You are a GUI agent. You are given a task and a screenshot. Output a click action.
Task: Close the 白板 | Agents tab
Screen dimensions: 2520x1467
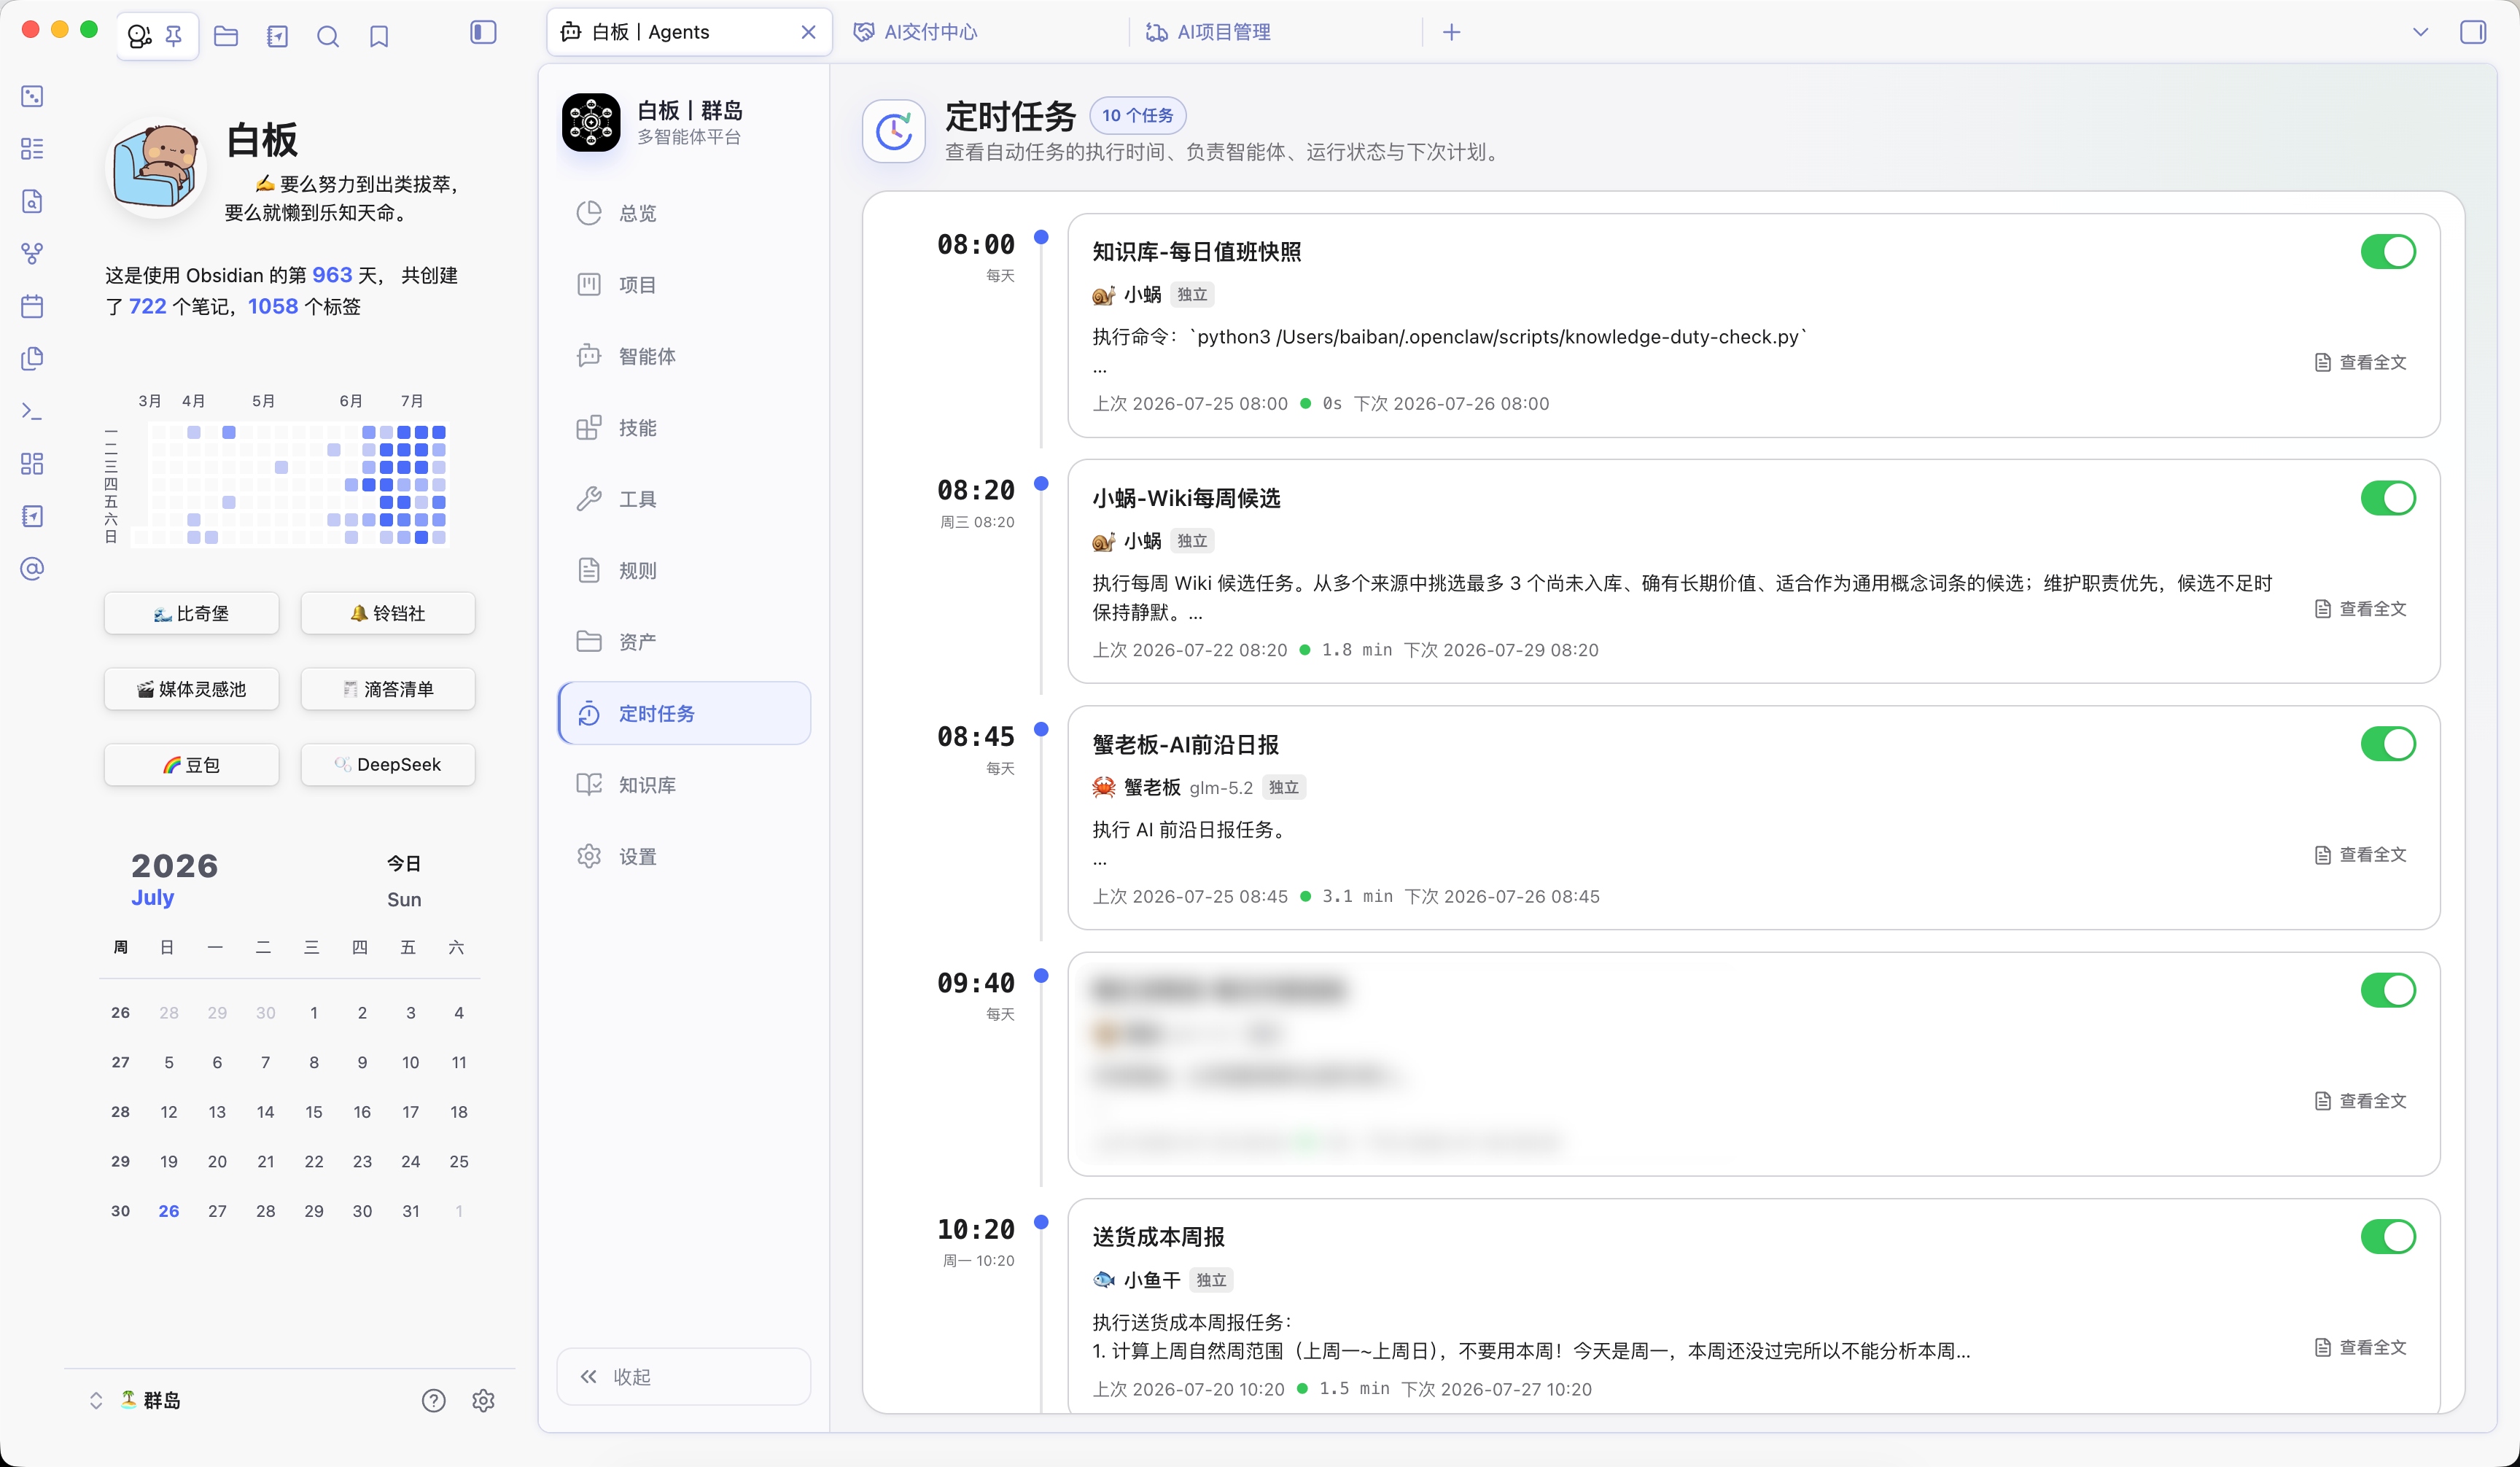(808, 32)
